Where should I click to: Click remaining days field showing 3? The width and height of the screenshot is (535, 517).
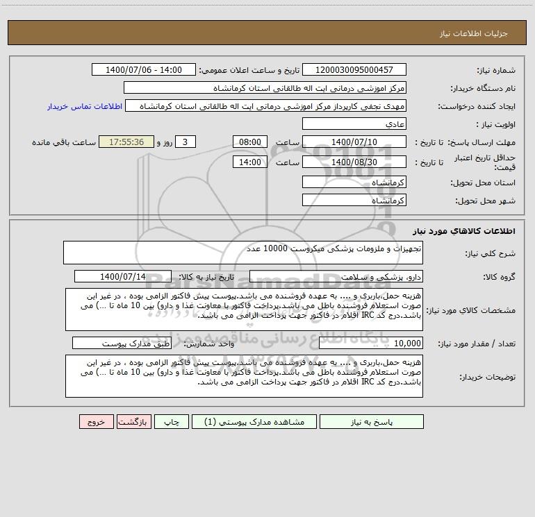[x=186, y=142]
